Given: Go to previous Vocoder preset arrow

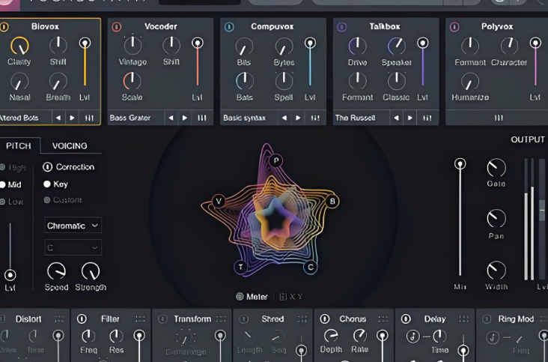Looking at the screenshot, I should tap(171, 118).
